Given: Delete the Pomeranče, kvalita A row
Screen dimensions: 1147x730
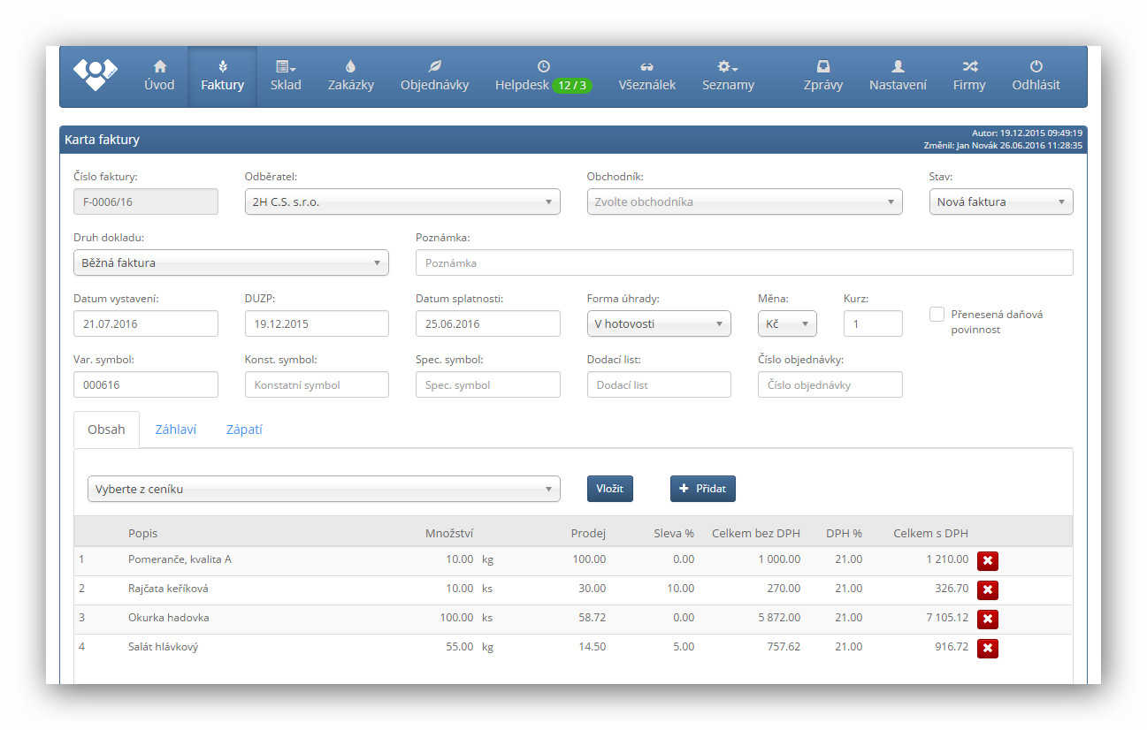Looking at the screenshot, I should point(988,560).
